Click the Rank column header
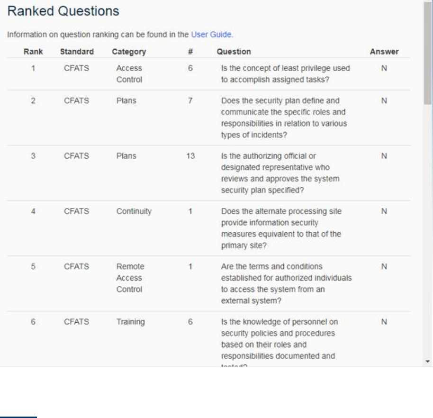Image resolution: width=433 pixels, height=418 pixels. [x=33, y=52]
